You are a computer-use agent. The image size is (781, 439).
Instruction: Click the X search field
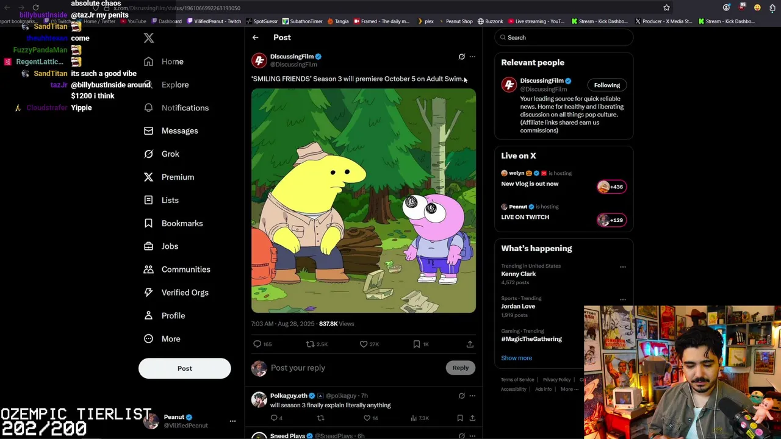(564, 38)
